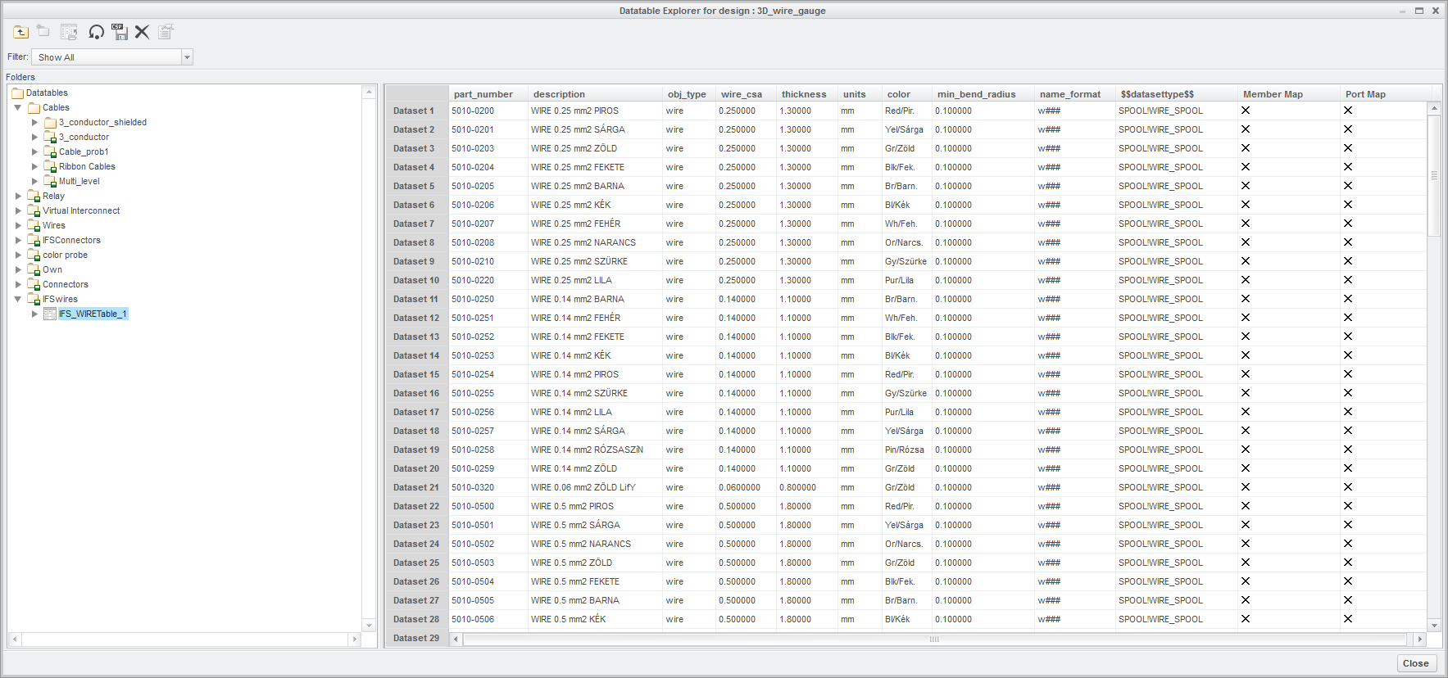Expand the IFSConnectors folder

[x=18, y=240]
